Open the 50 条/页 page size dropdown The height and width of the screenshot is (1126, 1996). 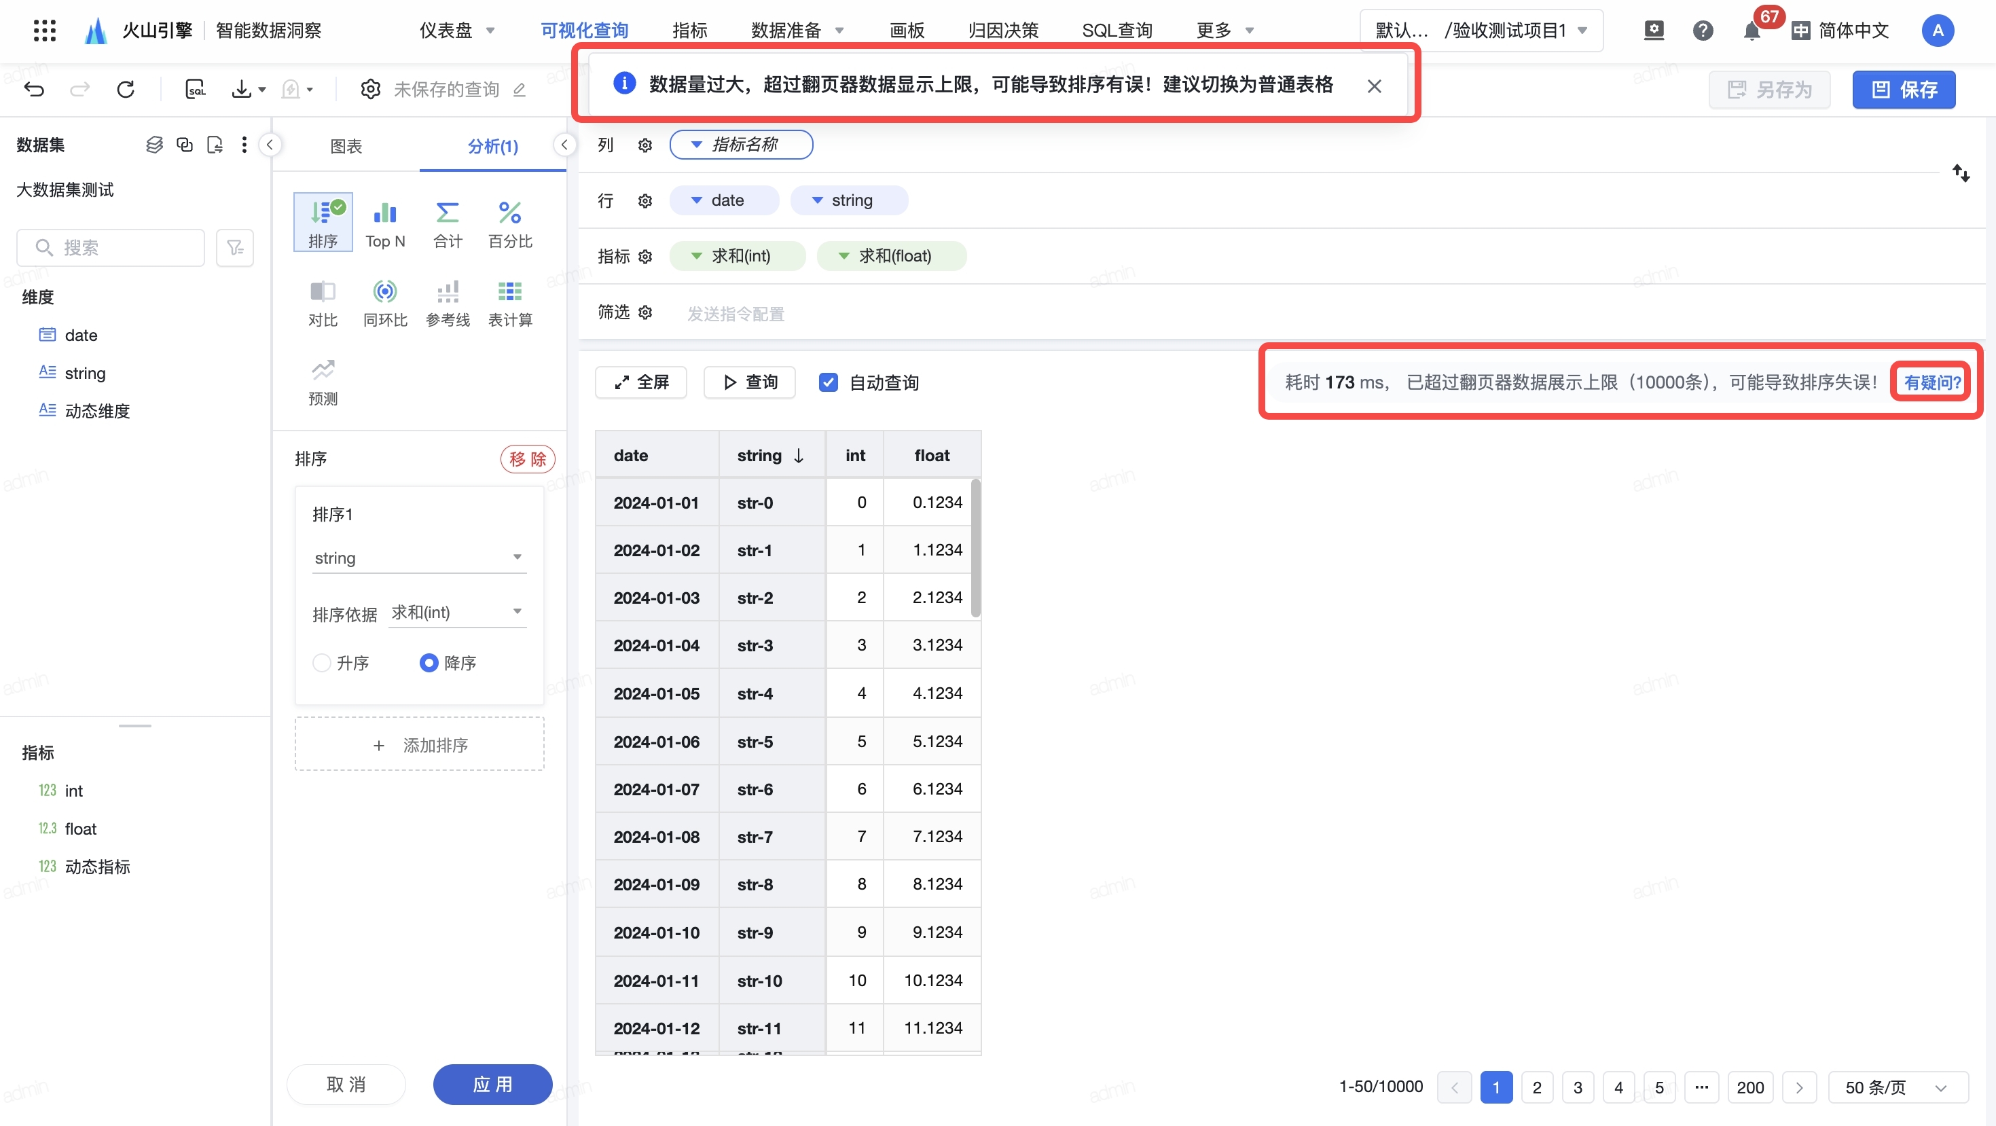tap(1896, 1087)
